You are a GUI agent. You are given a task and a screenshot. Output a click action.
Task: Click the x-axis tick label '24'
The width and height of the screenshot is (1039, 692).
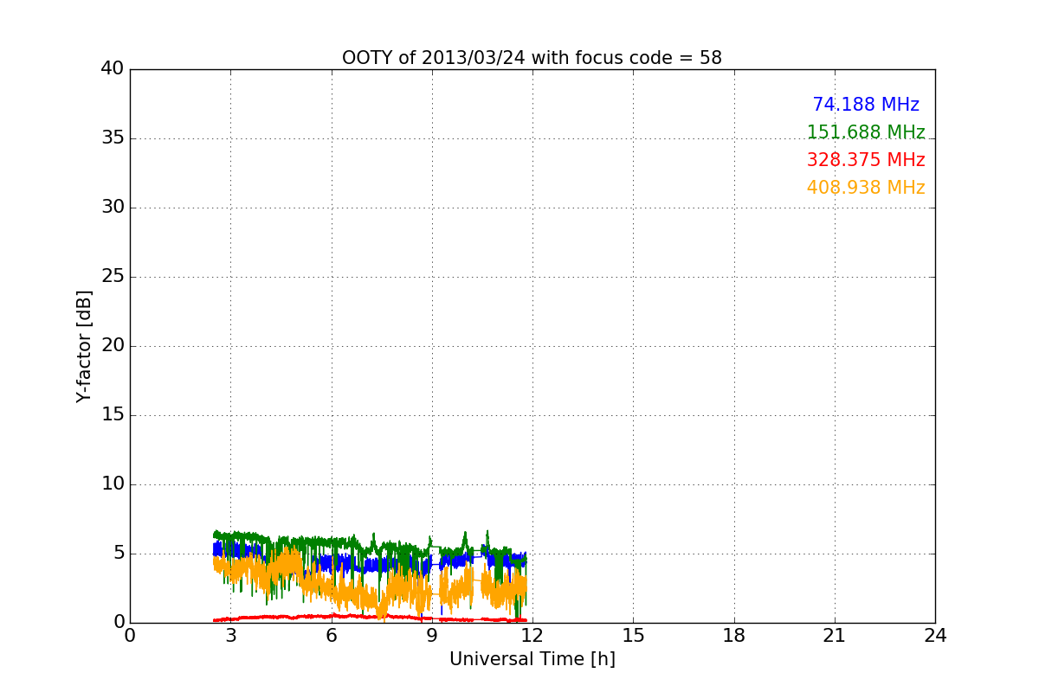point(935,636)
